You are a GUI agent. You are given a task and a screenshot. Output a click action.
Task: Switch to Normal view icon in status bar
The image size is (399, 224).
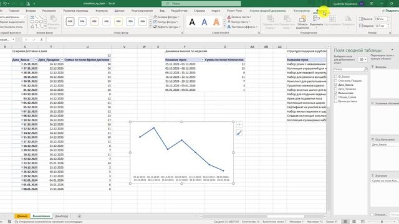345,222
